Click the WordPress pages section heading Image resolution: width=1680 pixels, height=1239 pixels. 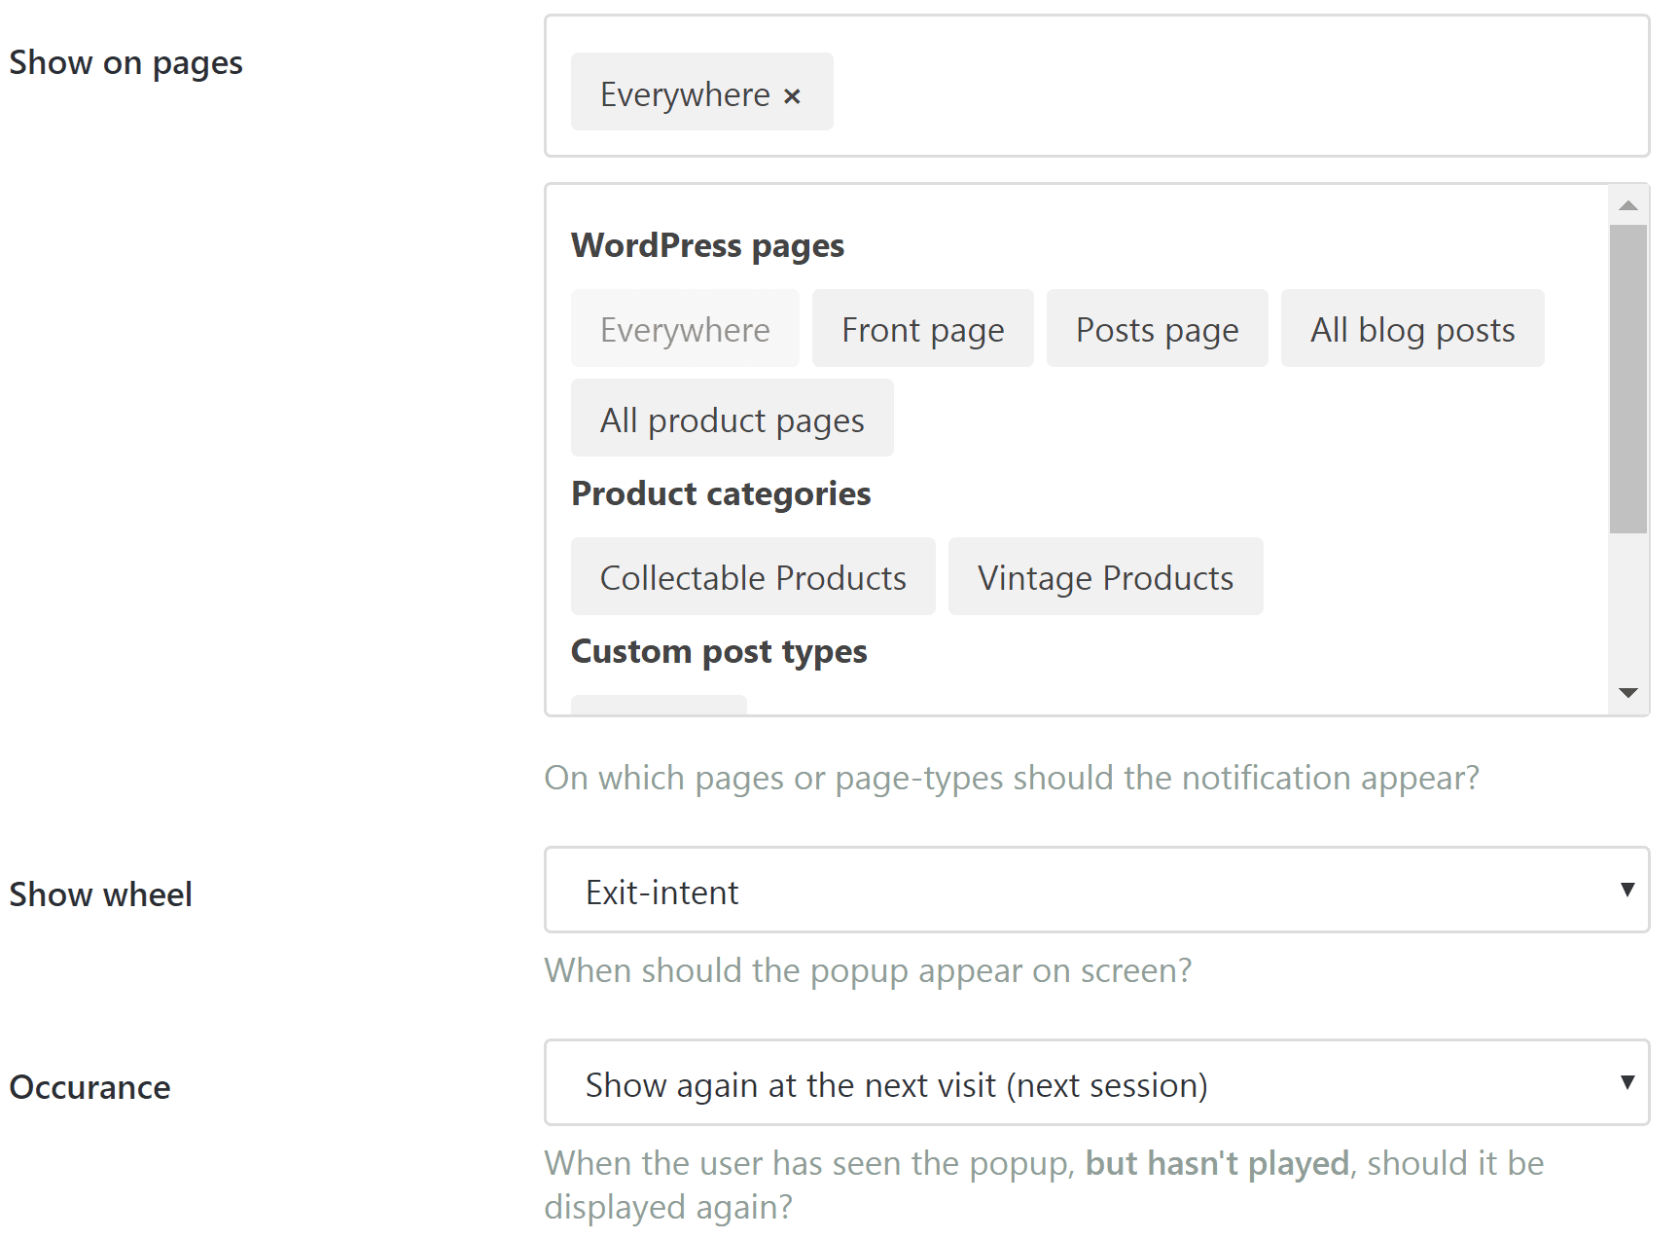point(707,245)
